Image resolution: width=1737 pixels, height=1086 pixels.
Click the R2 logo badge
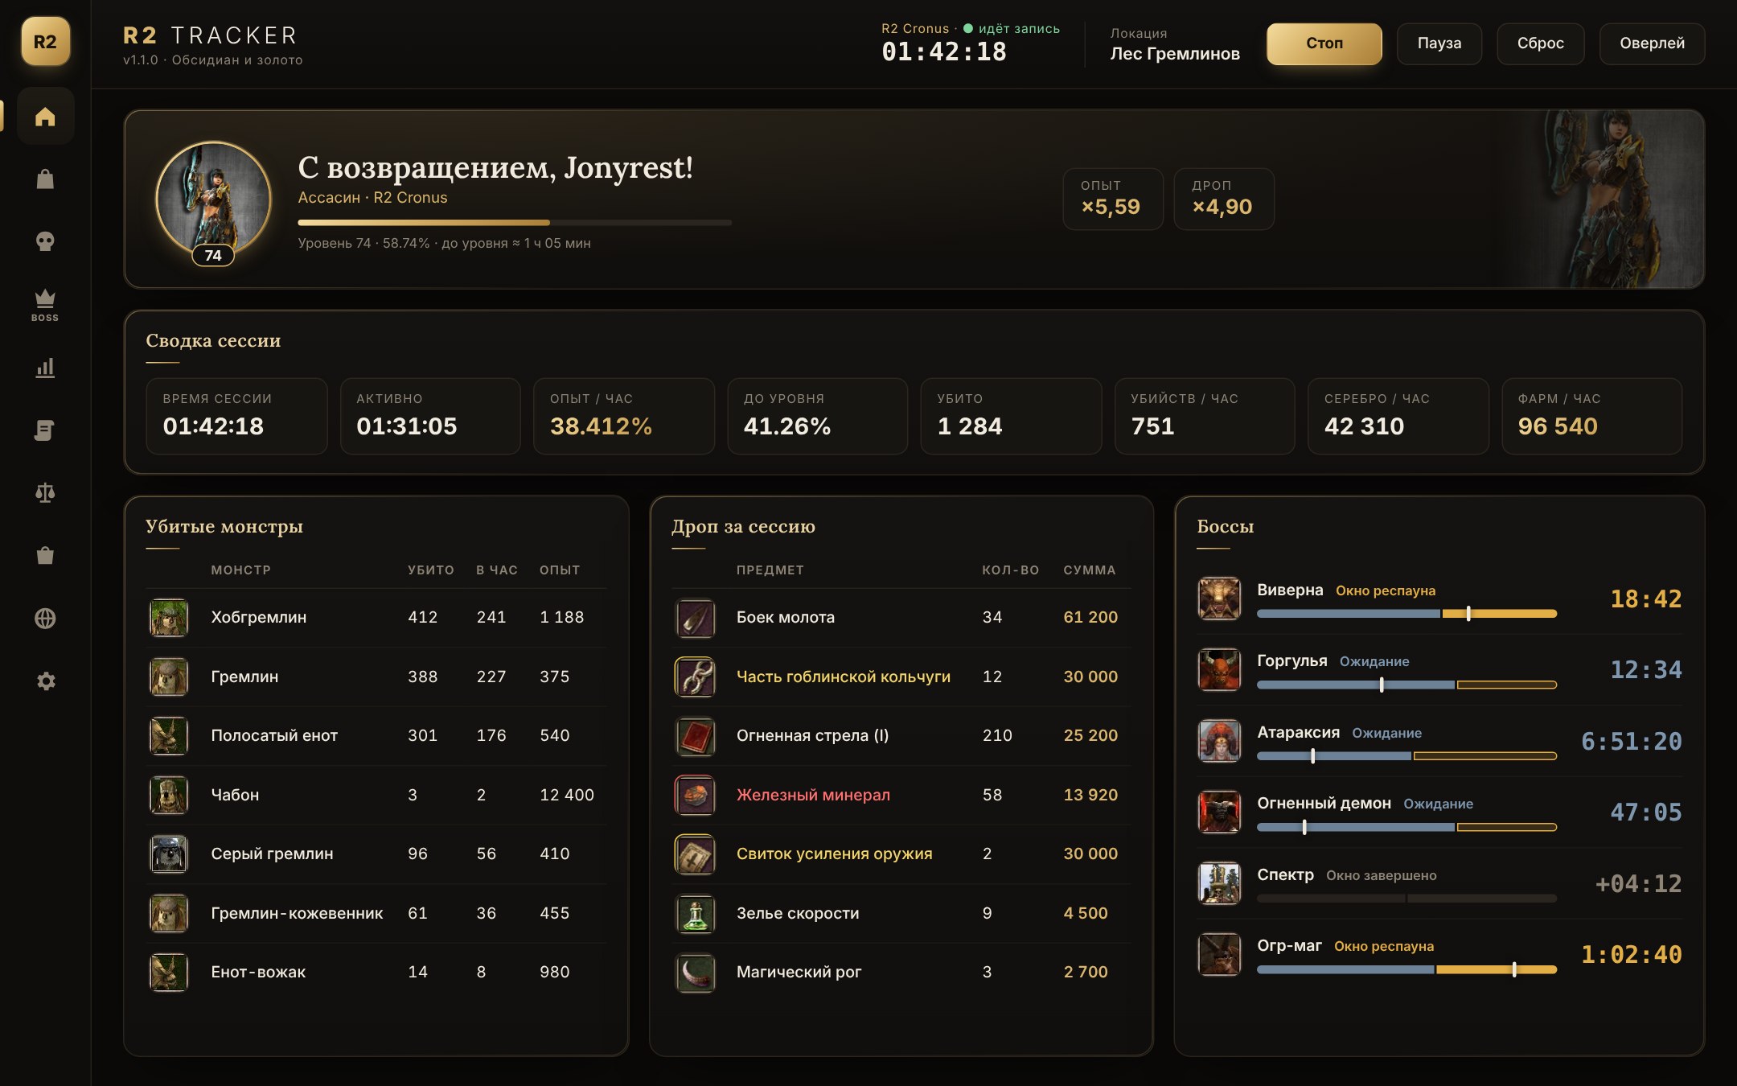pos(45,42)
